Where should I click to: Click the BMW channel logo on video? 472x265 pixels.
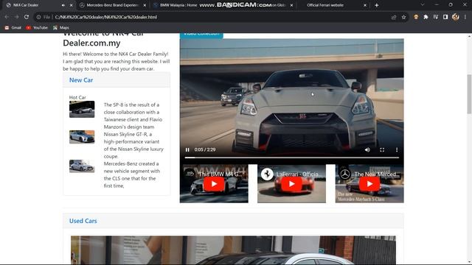pyautogui.click(x=190, y=174)
